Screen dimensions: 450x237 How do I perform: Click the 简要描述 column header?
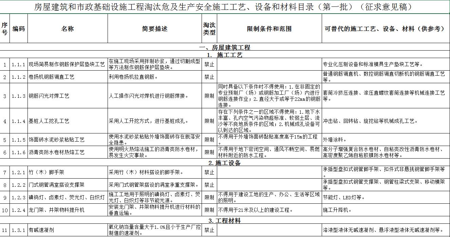[x=155, y=29]
